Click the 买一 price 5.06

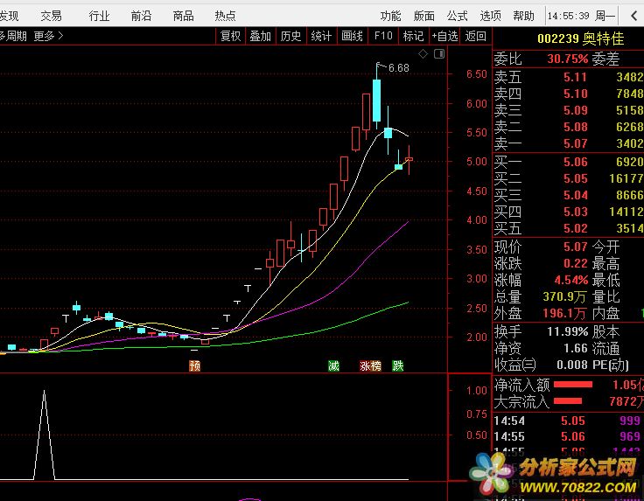tap(576, 162)
